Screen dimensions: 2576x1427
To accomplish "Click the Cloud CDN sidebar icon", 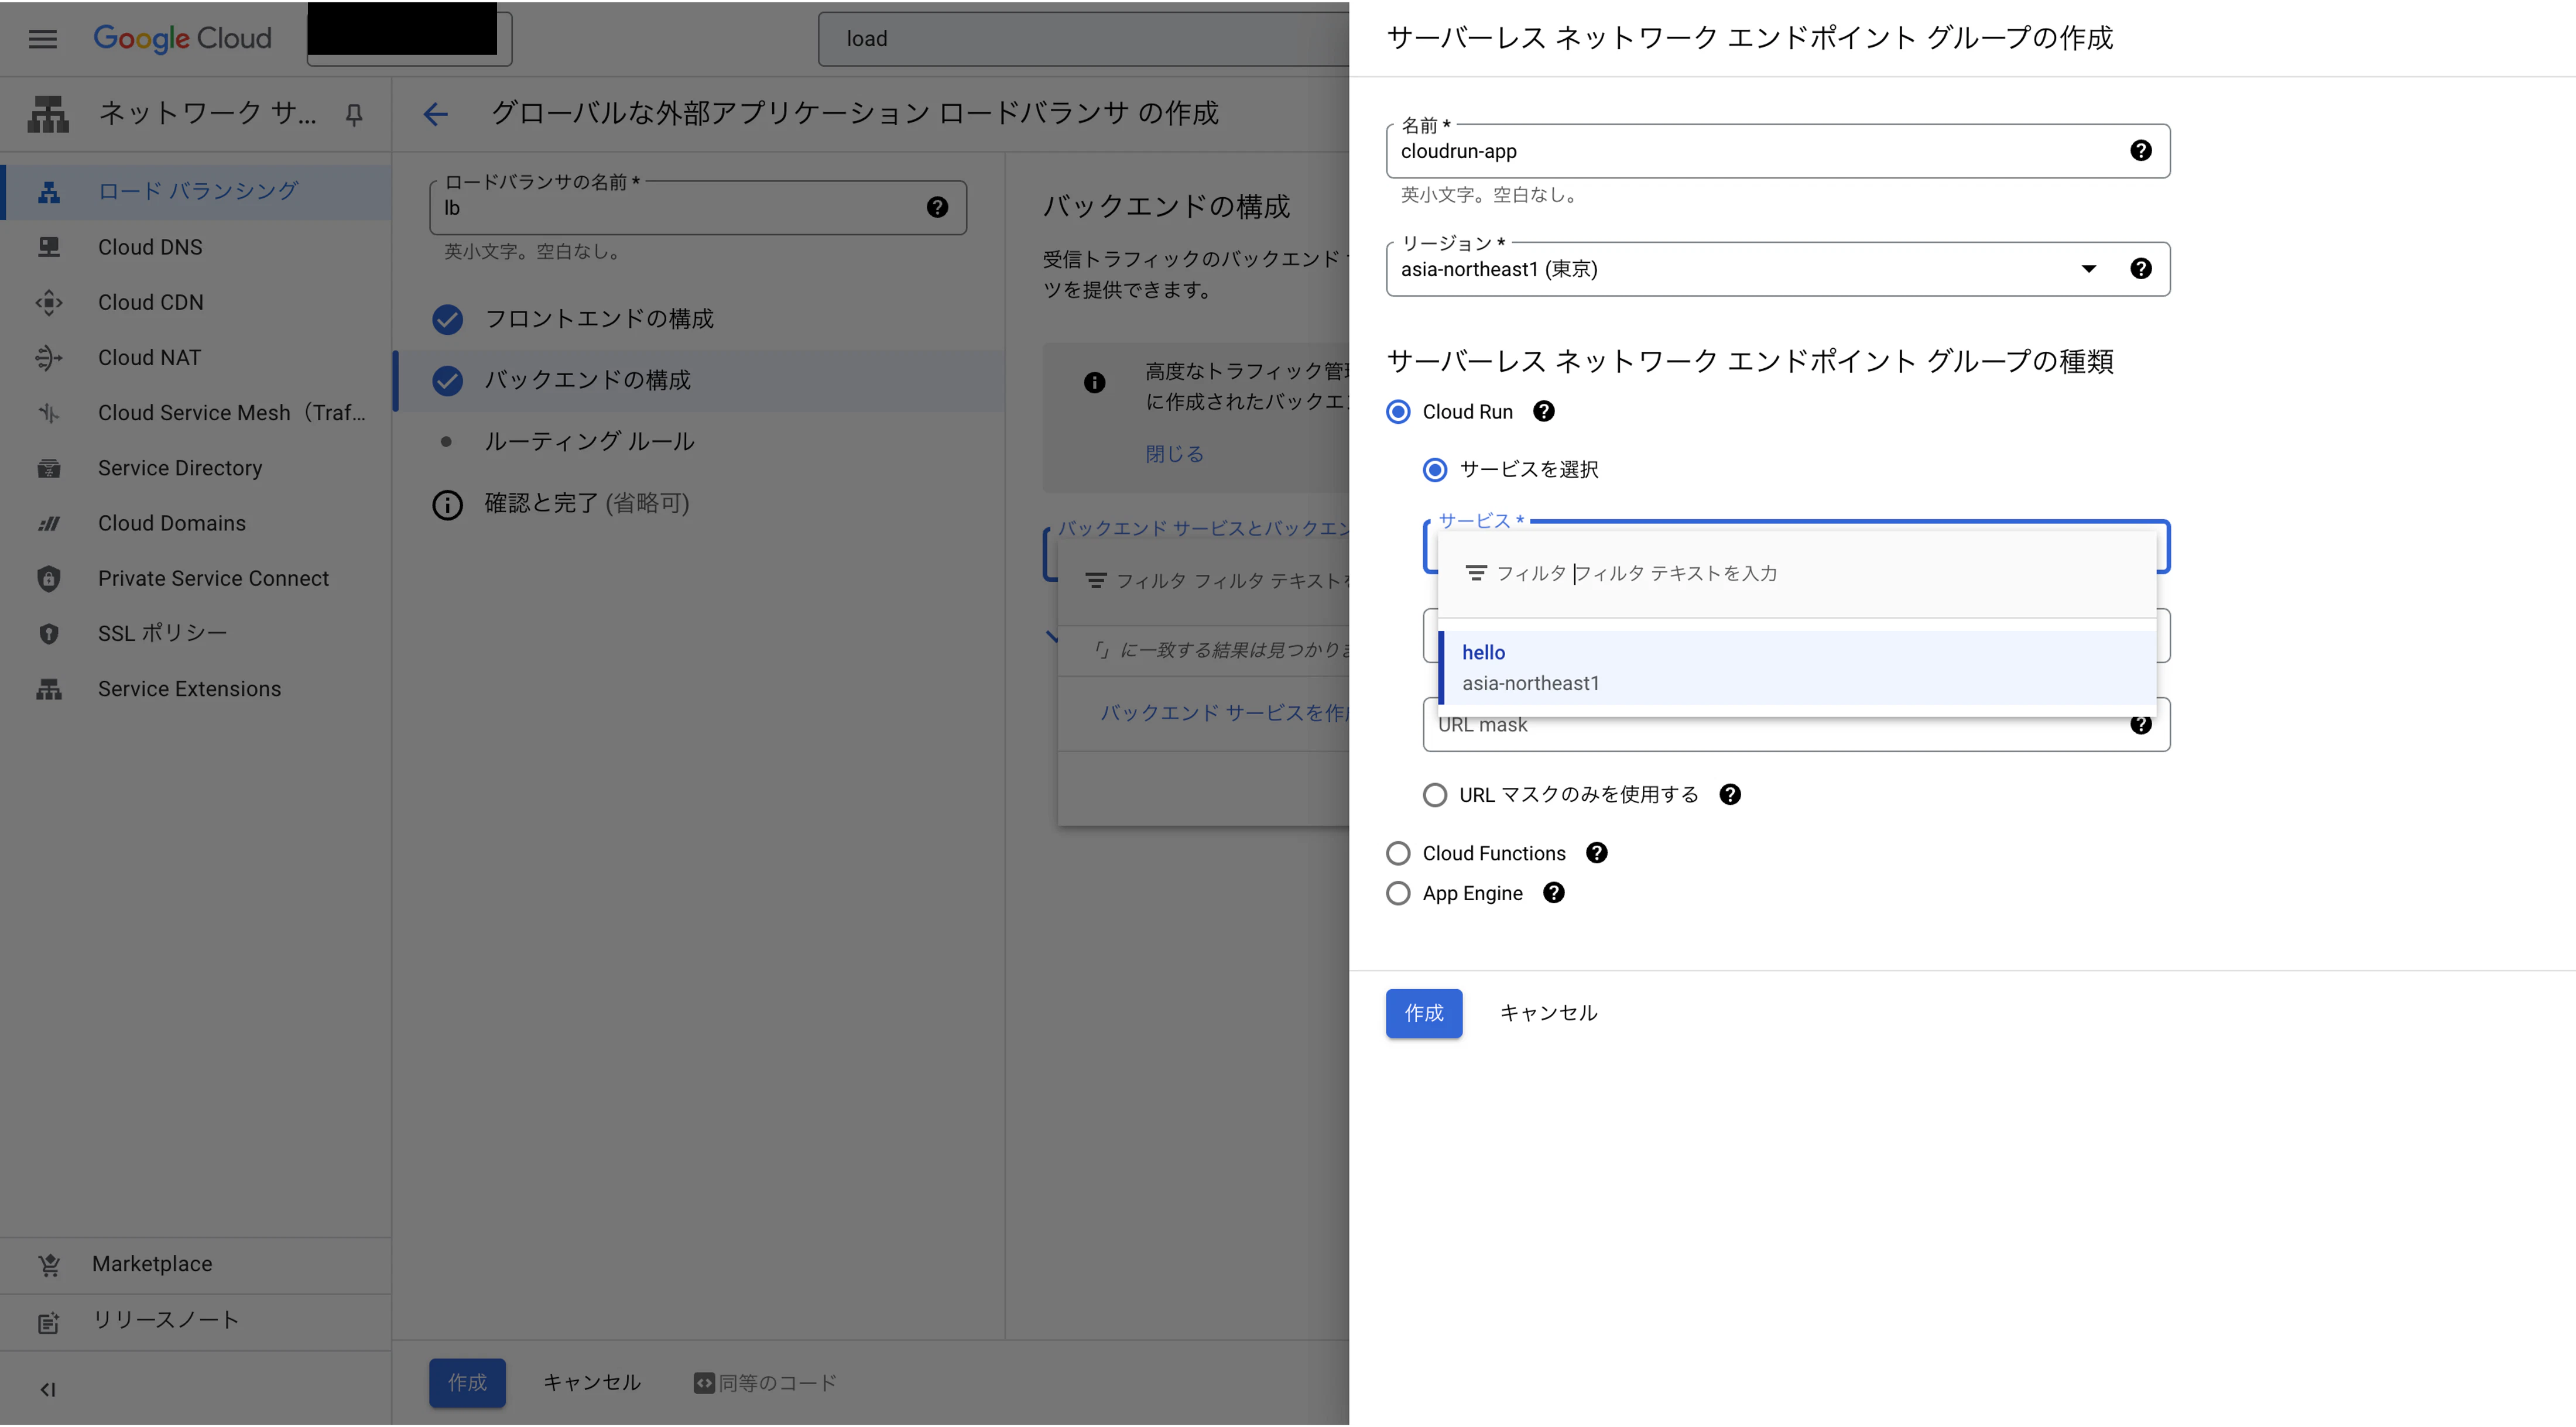I will click(x=49, y=302).
